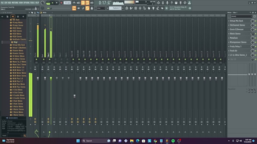
Task: Open the Fruity Delay 3 slot arrow menu
Action: point(229,47)
